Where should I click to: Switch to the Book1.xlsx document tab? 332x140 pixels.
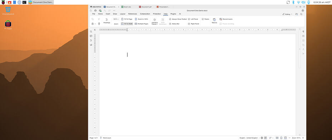pyautogui.click(x=129, y=7)
